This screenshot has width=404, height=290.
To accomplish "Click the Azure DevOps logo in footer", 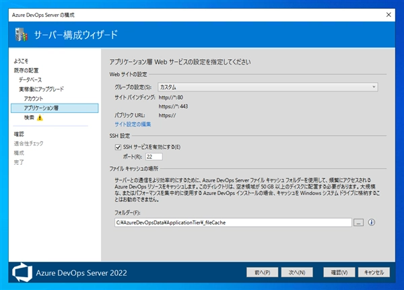I will coord(22,273).
